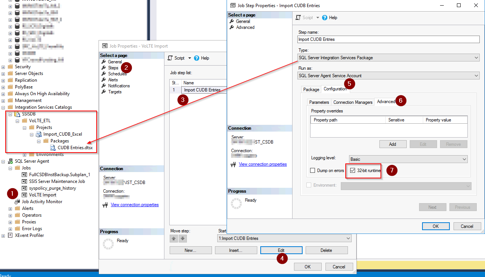Screen dimensions: 485x277
Task: Open the XEvent Profiler node
Action: pos(3,235)
